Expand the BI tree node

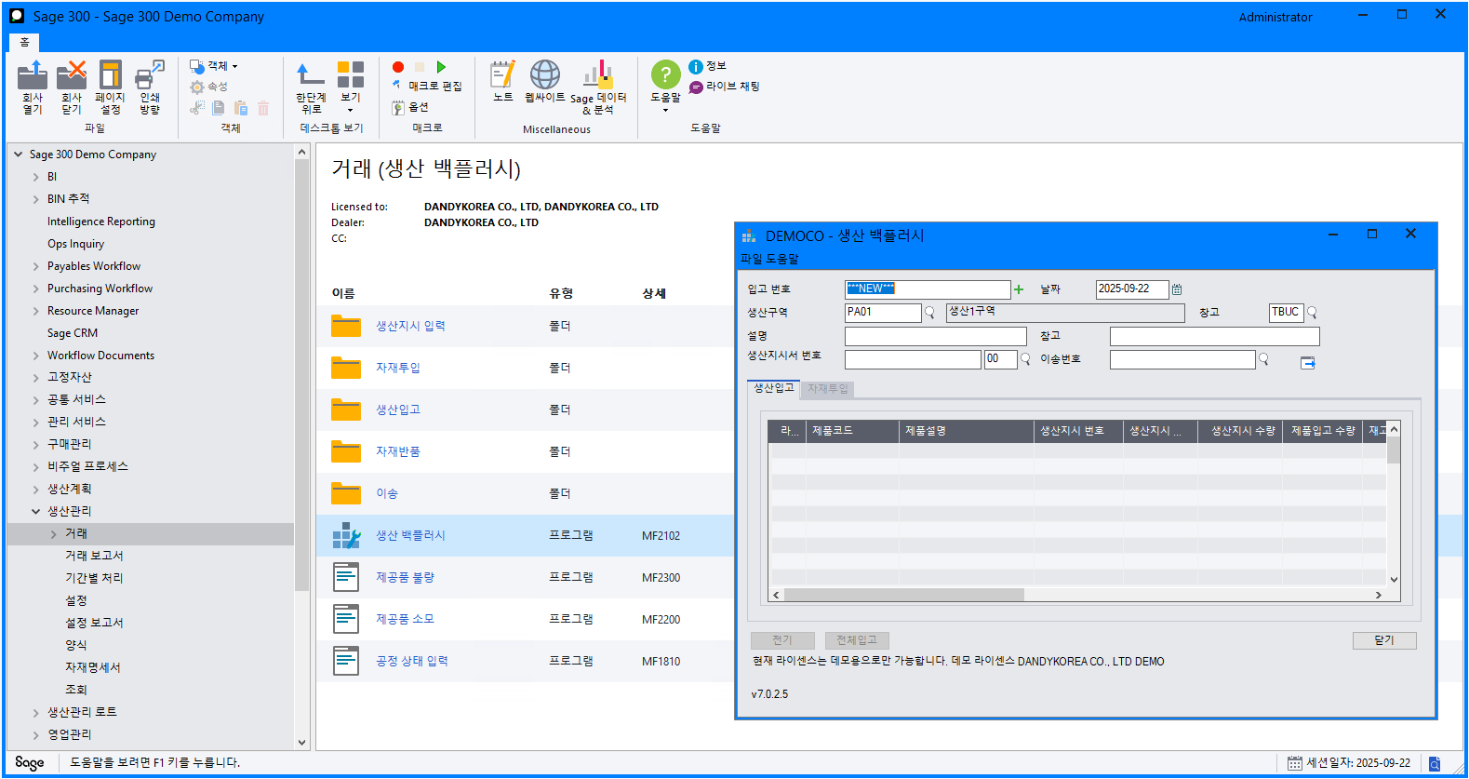(x=36, y=177)
